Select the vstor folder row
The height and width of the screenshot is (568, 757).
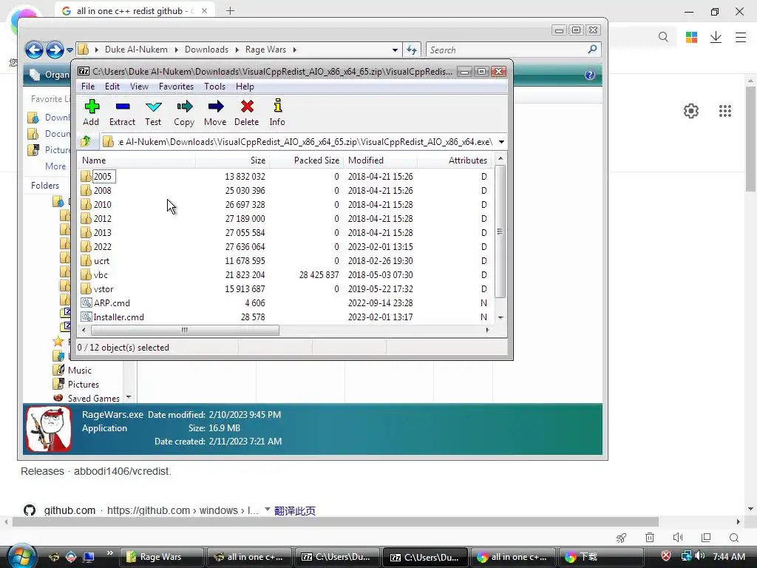[x=285, y=289]
